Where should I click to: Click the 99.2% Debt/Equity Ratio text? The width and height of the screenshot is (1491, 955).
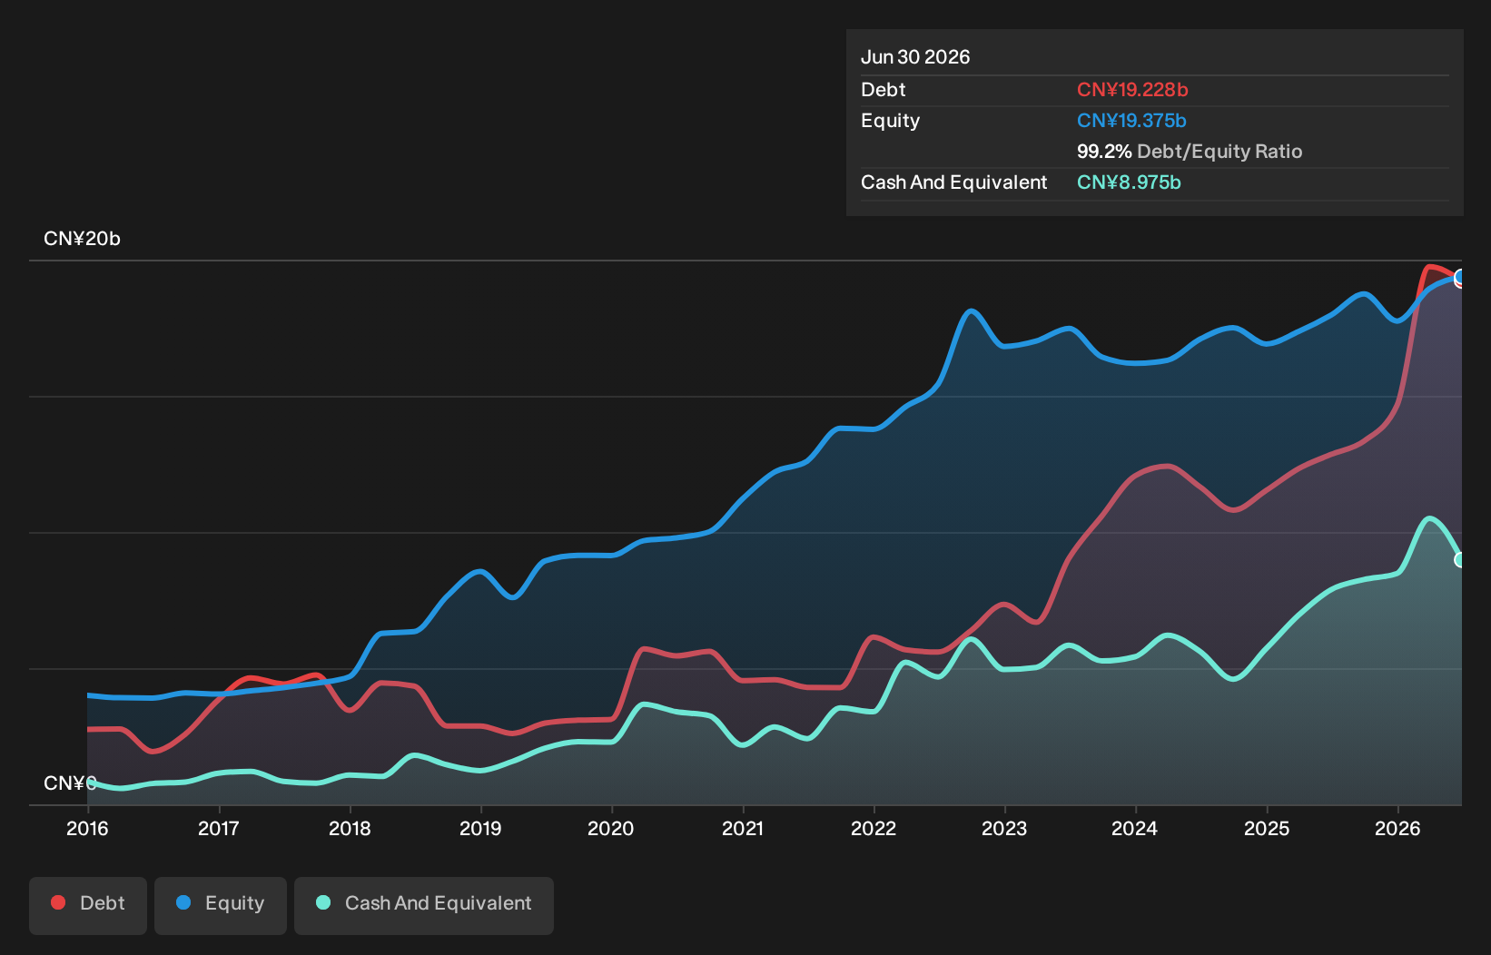[1190, 152]
